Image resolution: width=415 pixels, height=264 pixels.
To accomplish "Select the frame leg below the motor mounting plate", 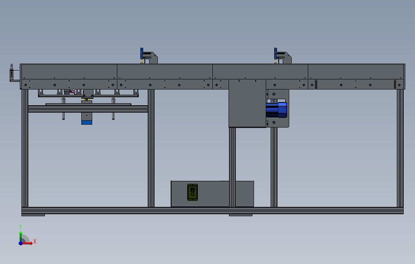I will tap(274, 167).
